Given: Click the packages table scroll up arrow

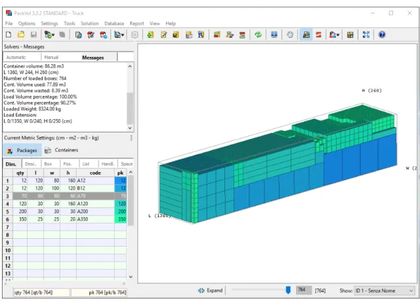Looking at the screenshot, I should [131, 172].
